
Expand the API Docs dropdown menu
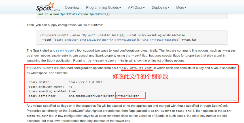pos(136,7)
